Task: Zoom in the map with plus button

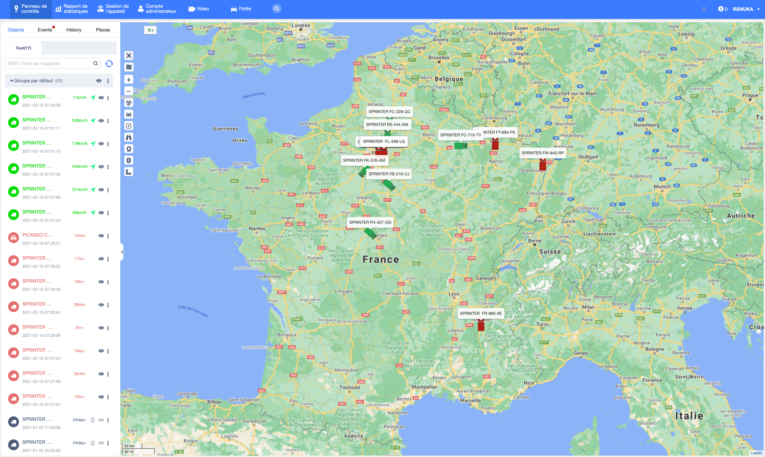Action: (129, 80)
